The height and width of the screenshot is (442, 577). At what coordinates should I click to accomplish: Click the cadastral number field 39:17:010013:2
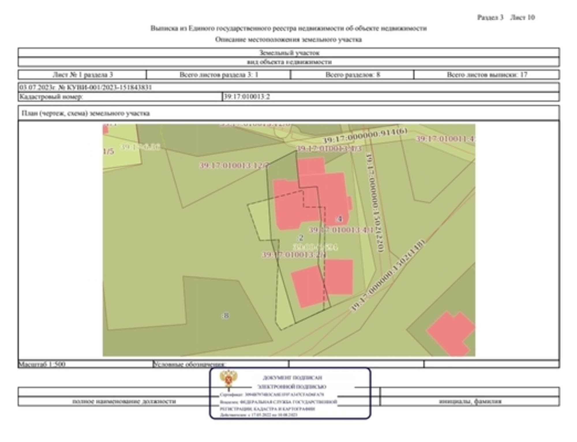point(247,97)
